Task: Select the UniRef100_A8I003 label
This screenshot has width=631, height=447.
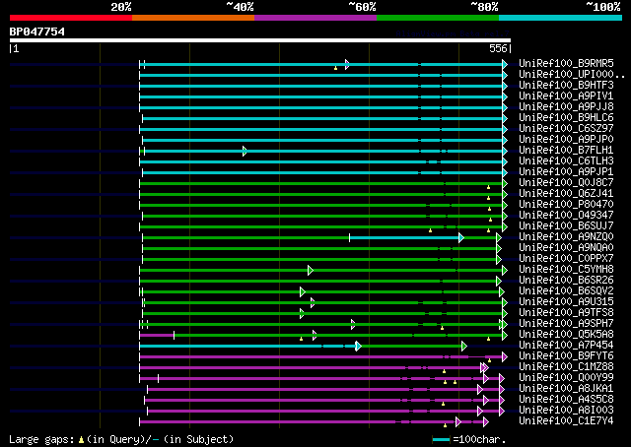Action: 566,411
